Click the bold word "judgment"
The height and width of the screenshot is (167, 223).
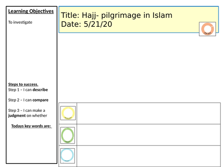17,116
